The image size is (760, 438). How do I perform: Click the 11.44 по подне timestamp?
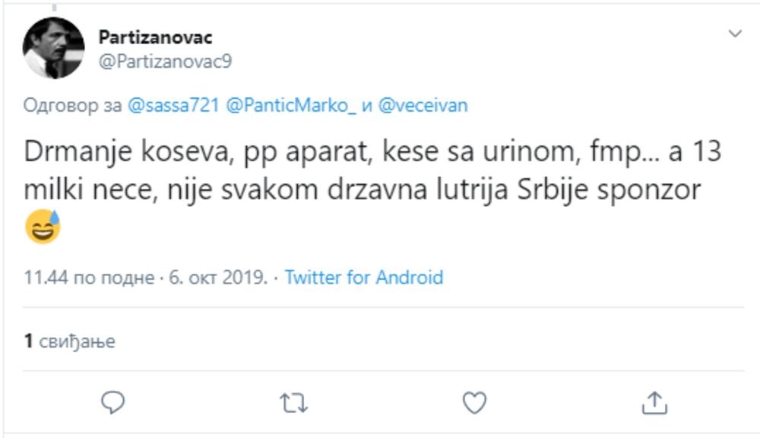[x=89, y=278]
